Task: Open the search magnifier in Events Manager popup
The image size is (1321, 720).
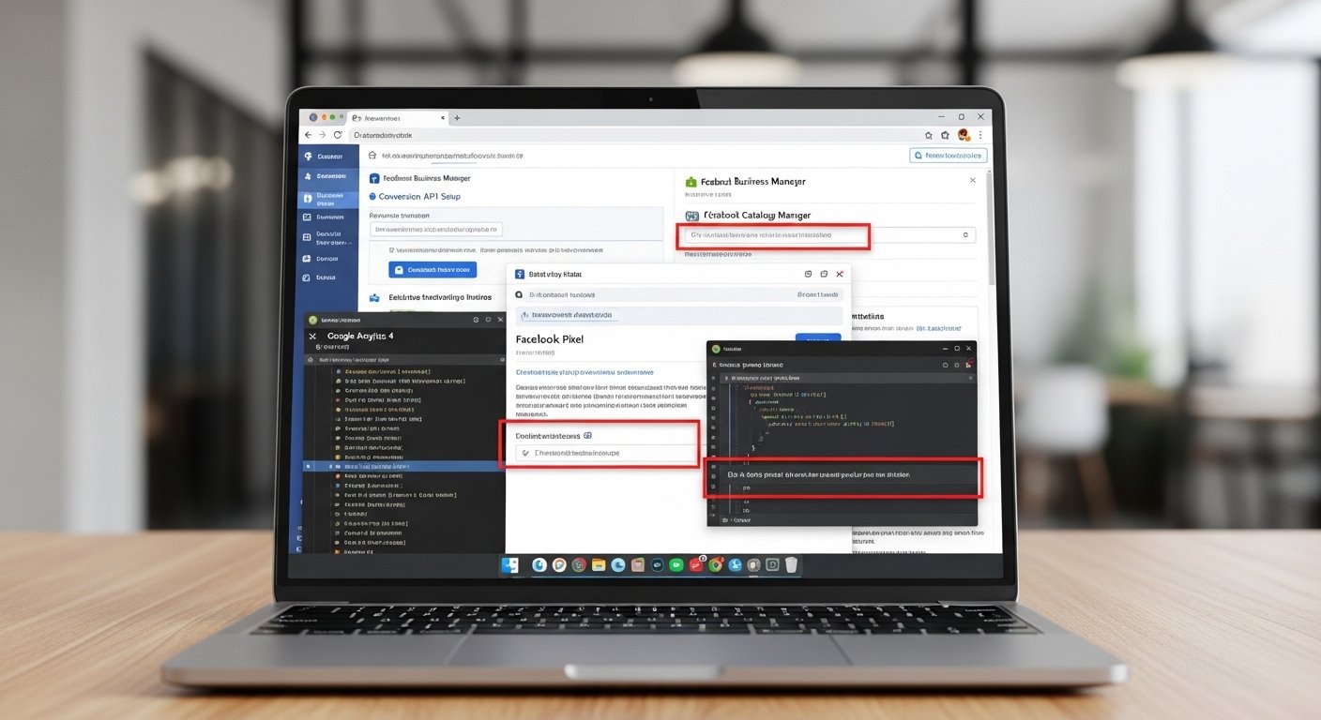Action: (518, 293)
